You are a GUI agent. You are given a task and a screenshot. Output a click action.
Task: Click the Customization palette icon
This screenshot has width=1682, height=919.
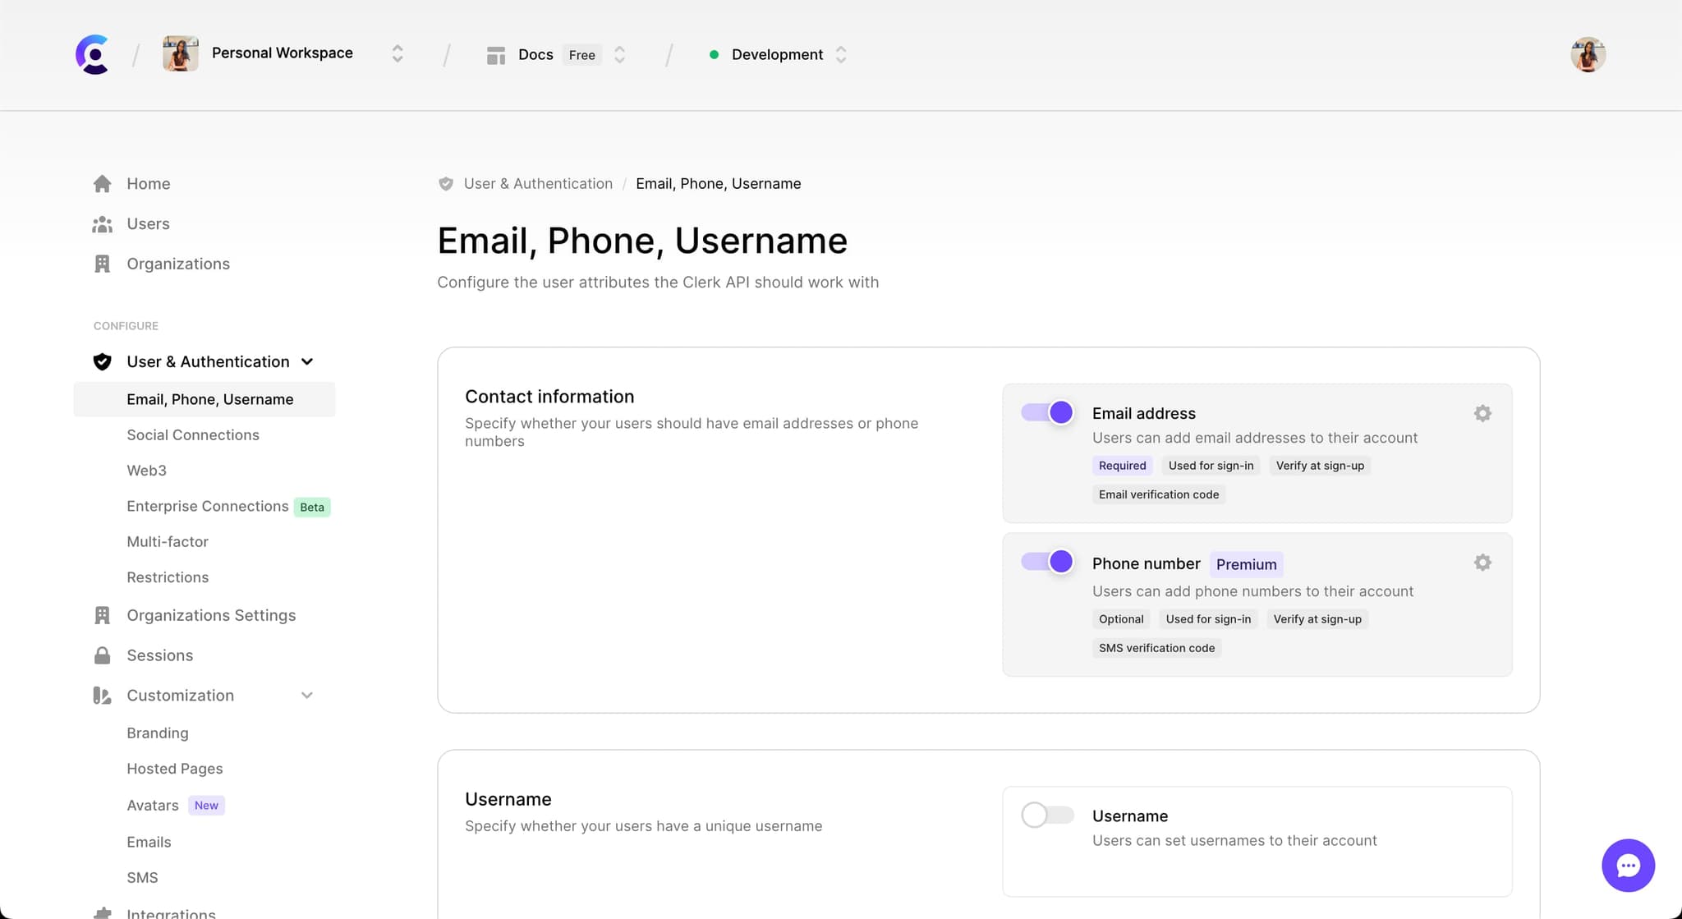pos(102,695)
